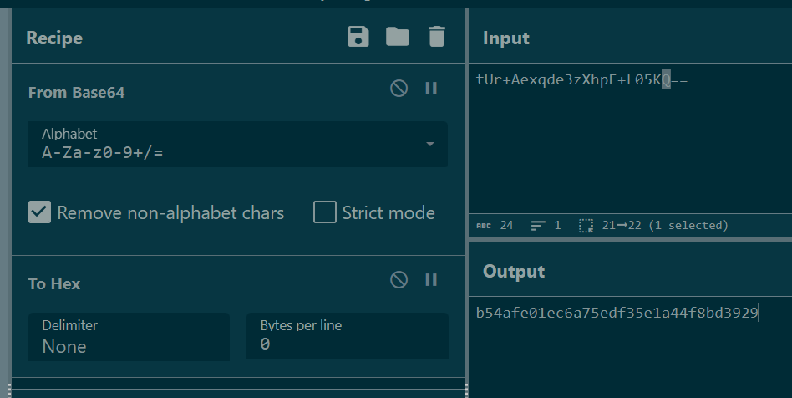Click the hex text in the Output pane
Viewport: 792px width, 398px height.
point(617,313)
